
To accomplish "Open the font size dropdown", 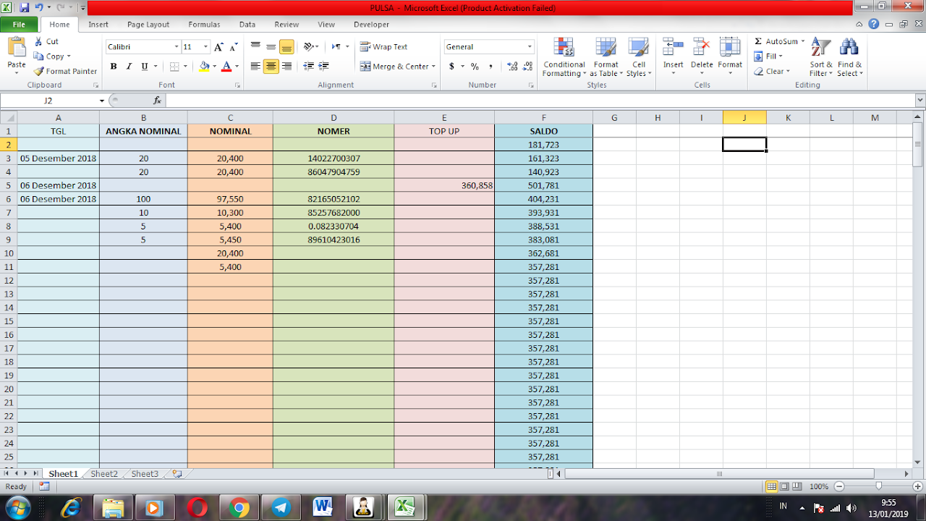I will click(205, 47).
